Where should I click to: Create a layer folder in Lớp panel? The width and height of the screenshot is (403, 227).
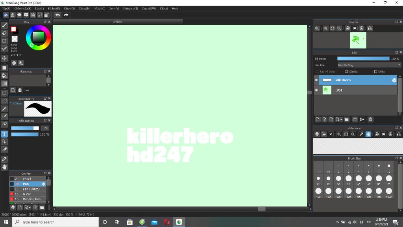(x=346, y=119)
